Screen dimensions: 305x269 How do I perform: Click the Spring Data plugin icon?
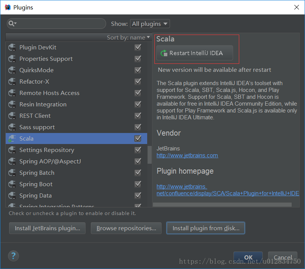tap(12, 196)
